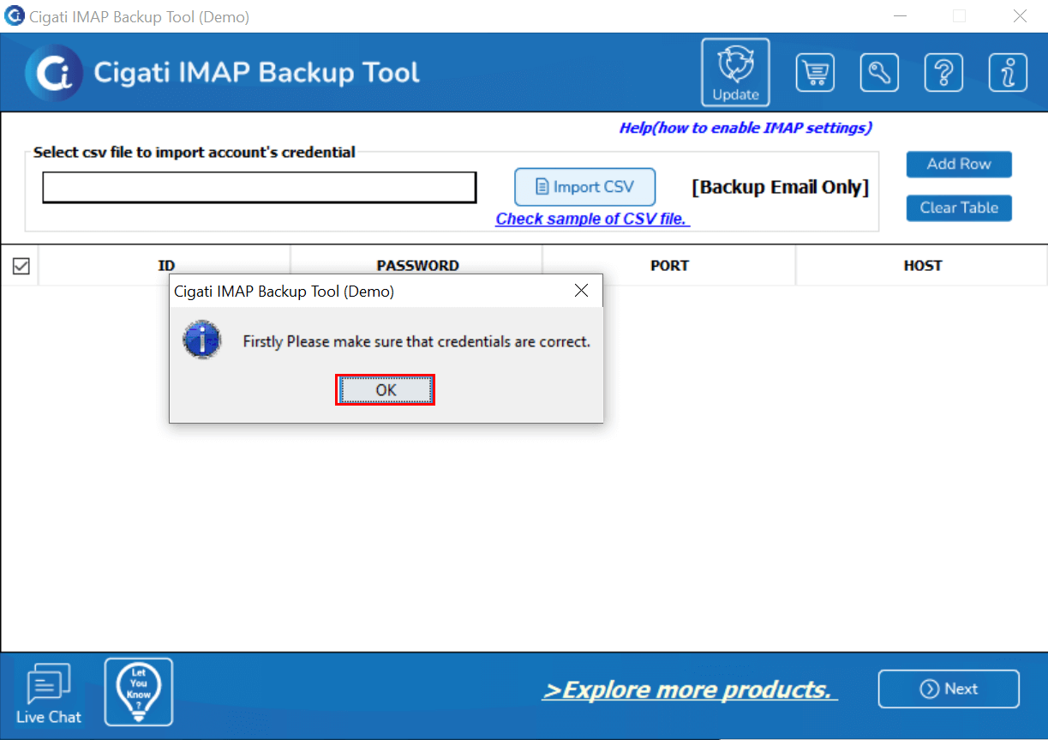
Task: Follow Explore more products link
Action: [690, 690]
